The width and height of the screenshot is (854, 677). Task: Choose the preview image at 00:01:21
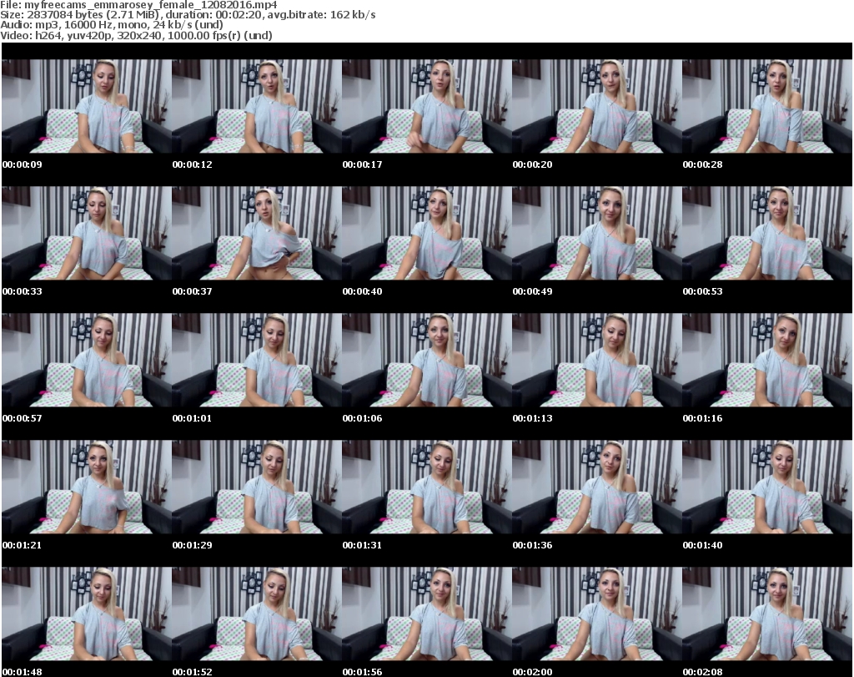(x=87, y=488)
